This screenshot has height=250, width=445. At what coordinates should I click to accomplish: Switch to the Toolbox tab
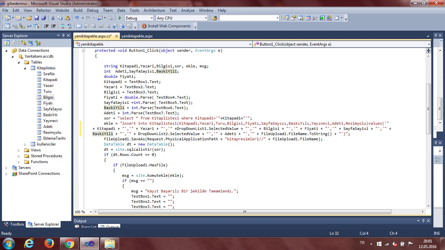click(14, 224)
